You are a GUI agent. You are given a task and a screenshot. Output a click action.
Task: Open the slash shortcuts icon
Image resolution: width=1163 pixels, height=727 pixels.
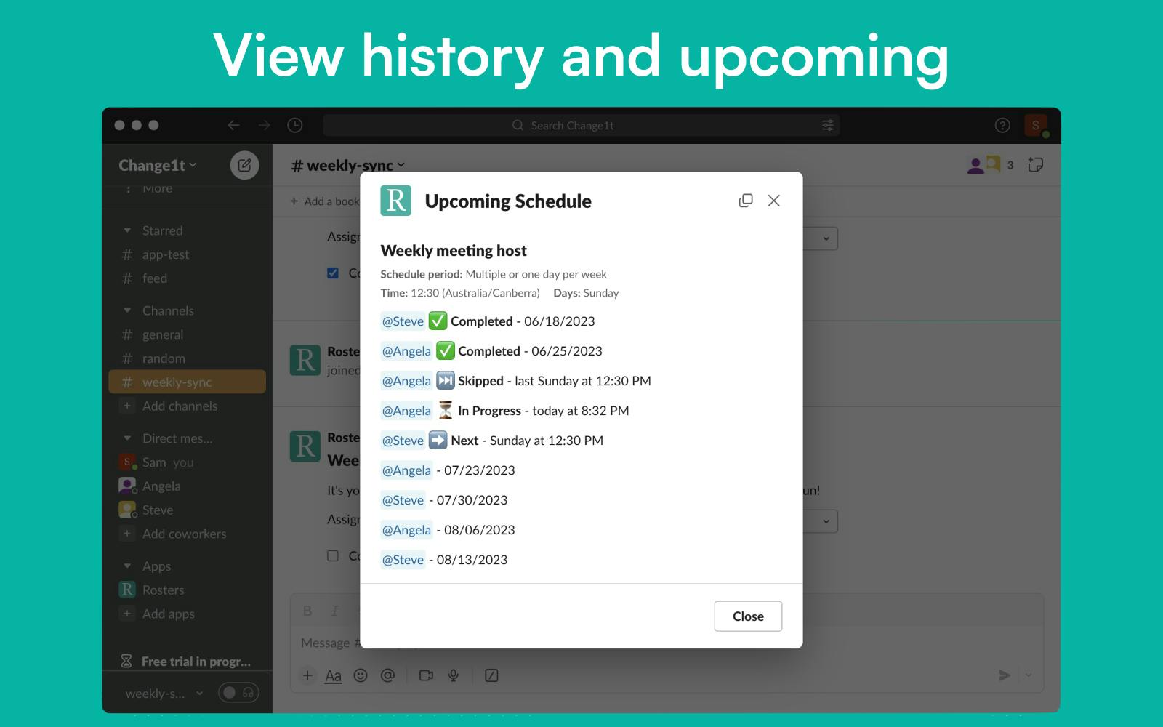click(x=491, y=675)
